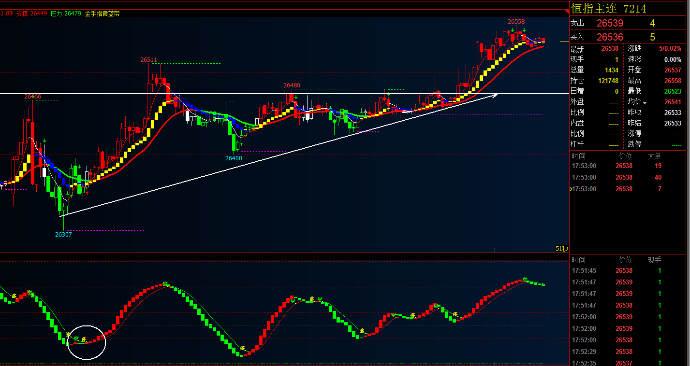
Task: Click the 26511 peak label on chart
Action: tap(149, 60)
